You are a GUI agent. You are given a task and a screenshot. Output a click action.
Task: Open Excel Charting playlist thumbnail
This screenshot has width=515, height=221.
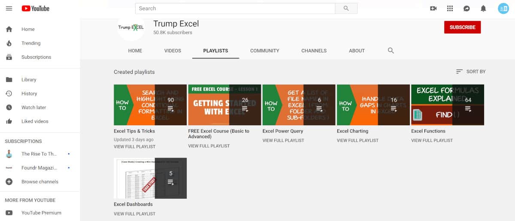(x=373, y=105)
